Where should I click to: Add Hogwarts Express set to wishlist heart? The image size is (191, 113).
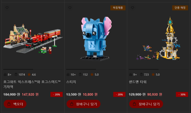pyautogui.click(x=7, y=8)
